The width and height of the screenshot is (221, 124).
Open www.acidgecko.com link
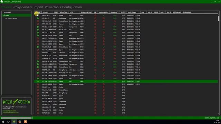coord(9,111)
